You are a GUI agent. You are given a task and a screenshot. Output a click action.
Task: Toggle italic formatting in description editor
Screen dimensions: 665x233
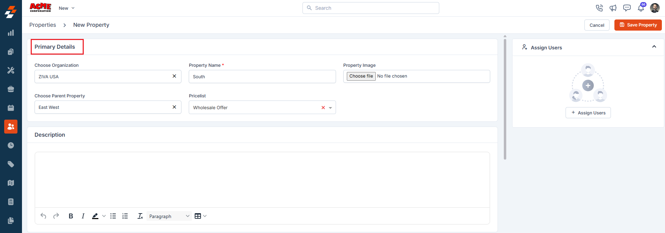[83, 216]
